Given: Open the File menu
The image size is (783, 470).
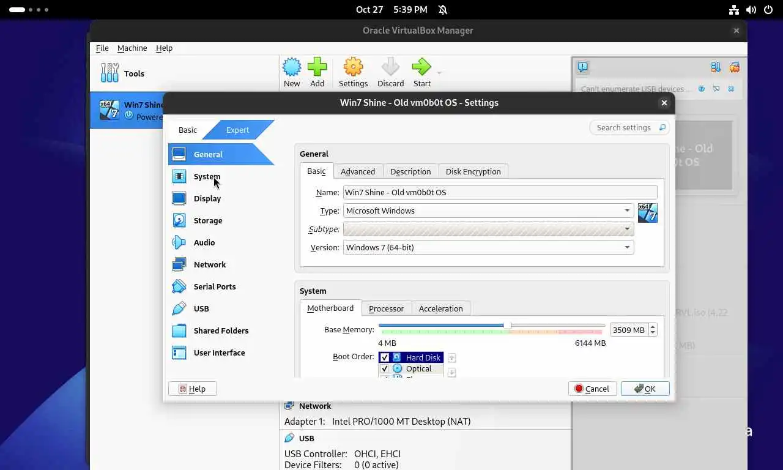Looking at the screenshot, I should (x=102, y=48).
